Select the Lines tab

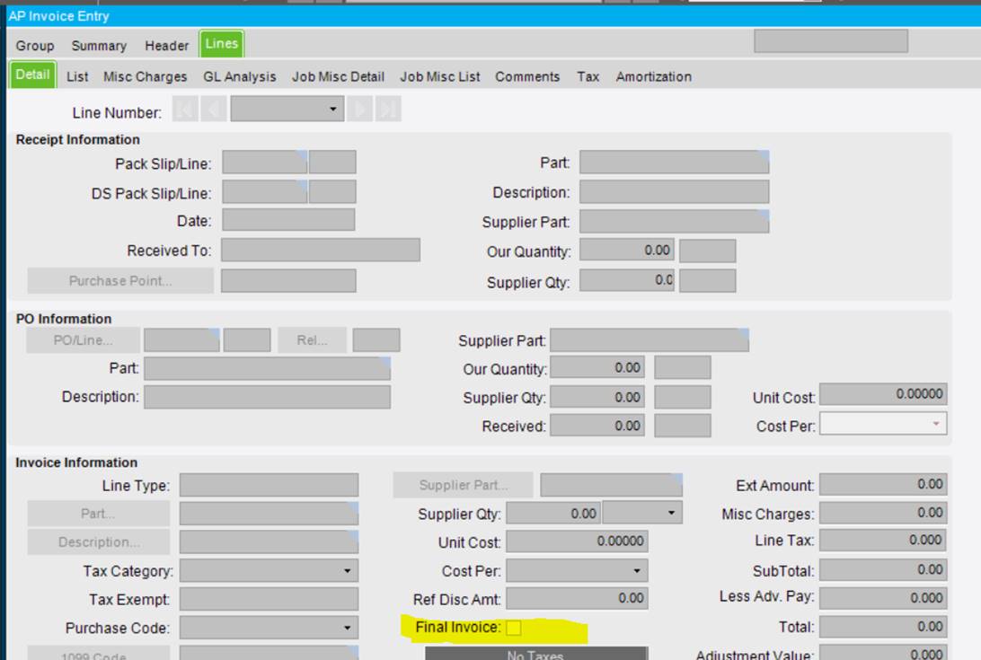[222, 44]
